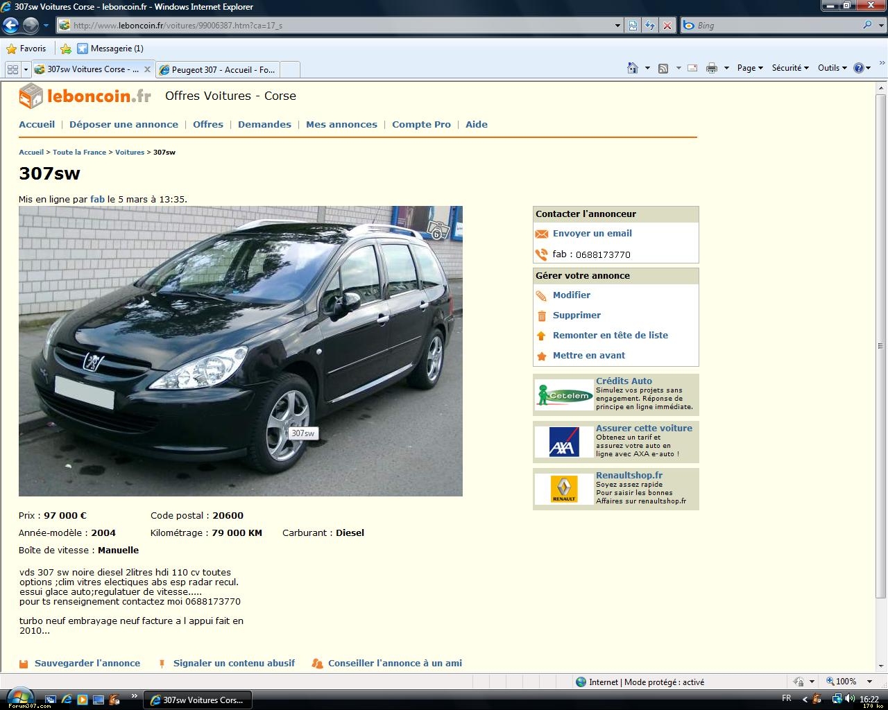Click the browser Back arrow button
Viewport: 888px width, 710px height.
pyautogui.click(x=10, y=26)
